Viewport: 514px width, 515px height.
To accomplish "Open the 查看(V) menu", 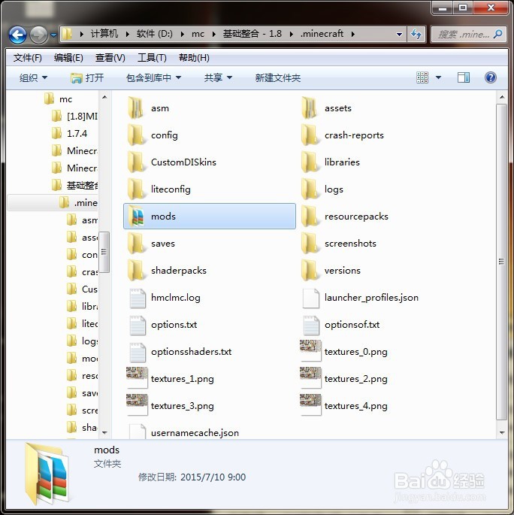I will coord(110,58).
